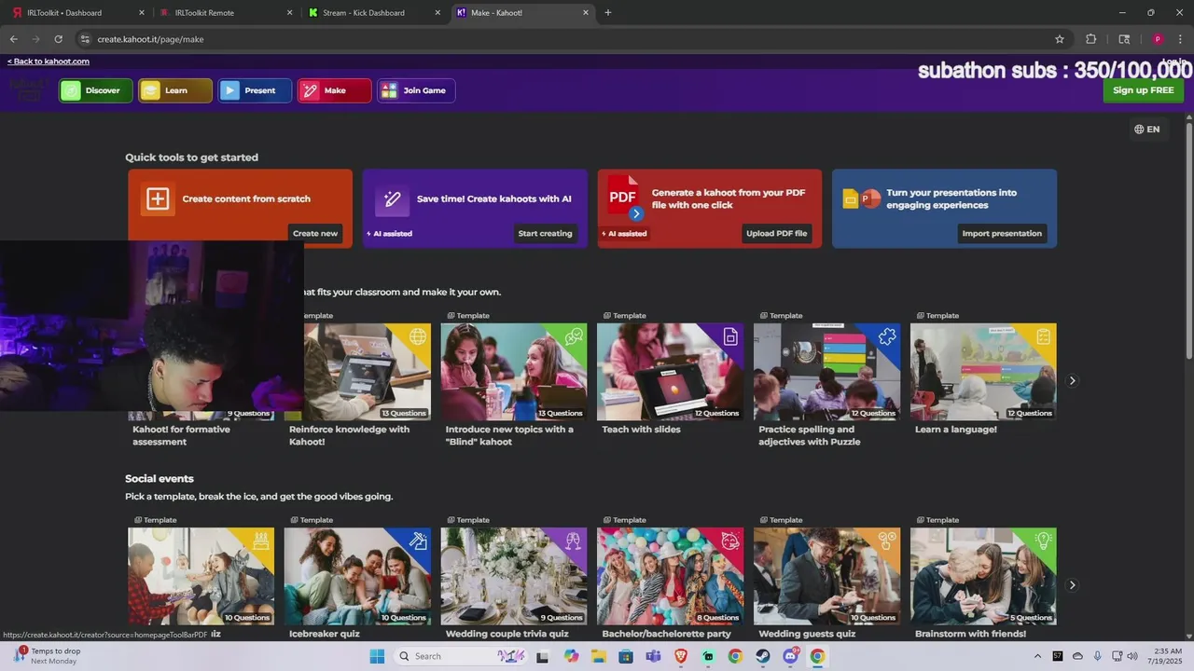Open Chrome's three-dot menu
1194x671 pixels.
(x=1181, y=39)
